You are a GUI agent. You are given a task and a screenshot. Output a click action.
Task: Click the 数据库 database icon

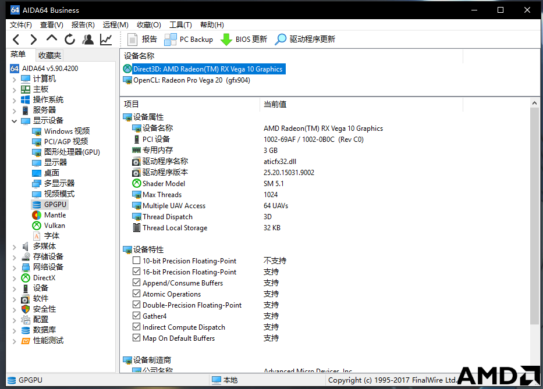[x=26, y=330]
